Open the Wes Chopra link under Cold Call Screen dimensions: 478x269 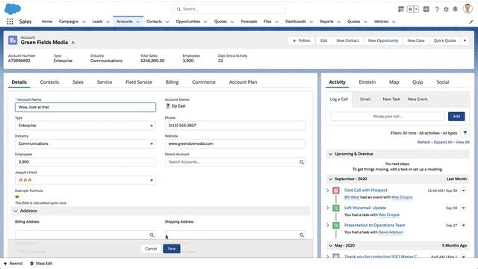(x=402, y=197)
